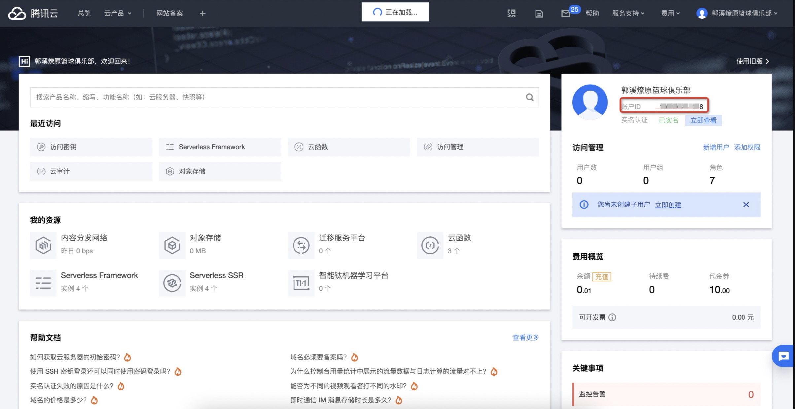The height and width of the screenshot is (409, 795).
Task: Add a shortcut with the plus icon
Action: tap(203, 13)
